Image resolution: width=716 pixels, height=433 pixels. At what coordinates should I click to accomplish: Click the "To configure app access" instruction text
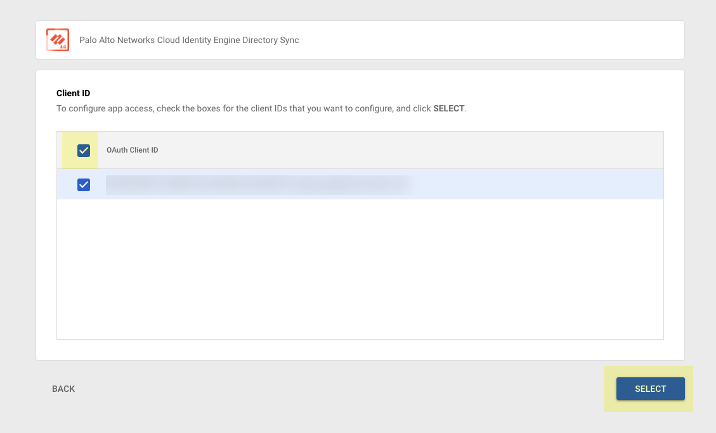pyautogui.click(x=103, y=108)
